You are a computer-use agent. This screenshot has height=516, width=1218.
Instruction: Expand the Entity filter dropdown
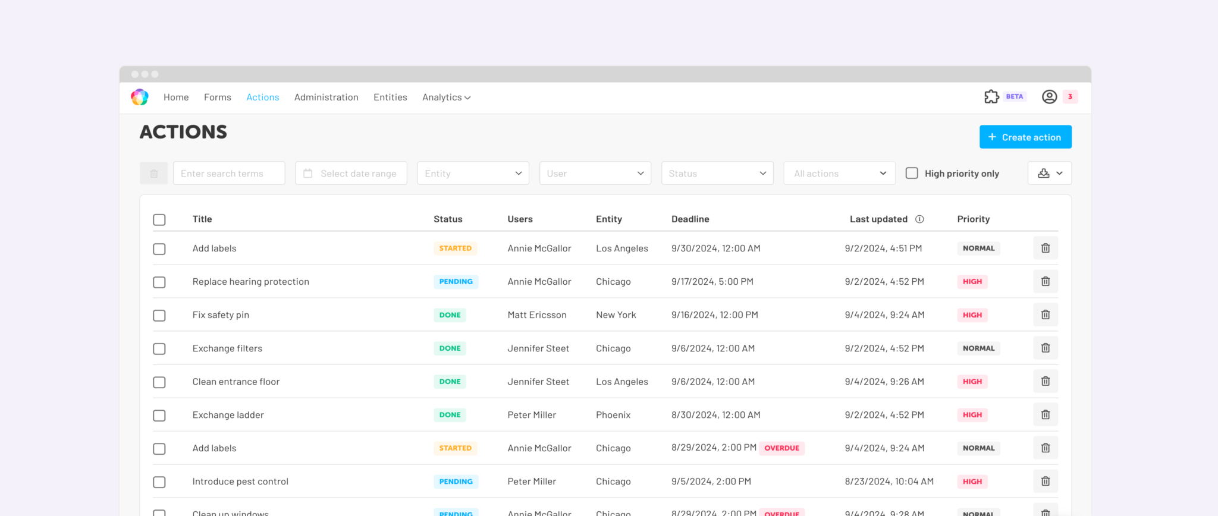pos(473,173)
